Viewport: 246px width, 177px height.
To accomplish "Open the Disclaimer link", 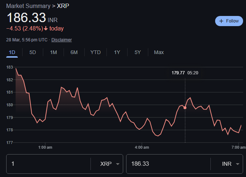I will 61,40.
